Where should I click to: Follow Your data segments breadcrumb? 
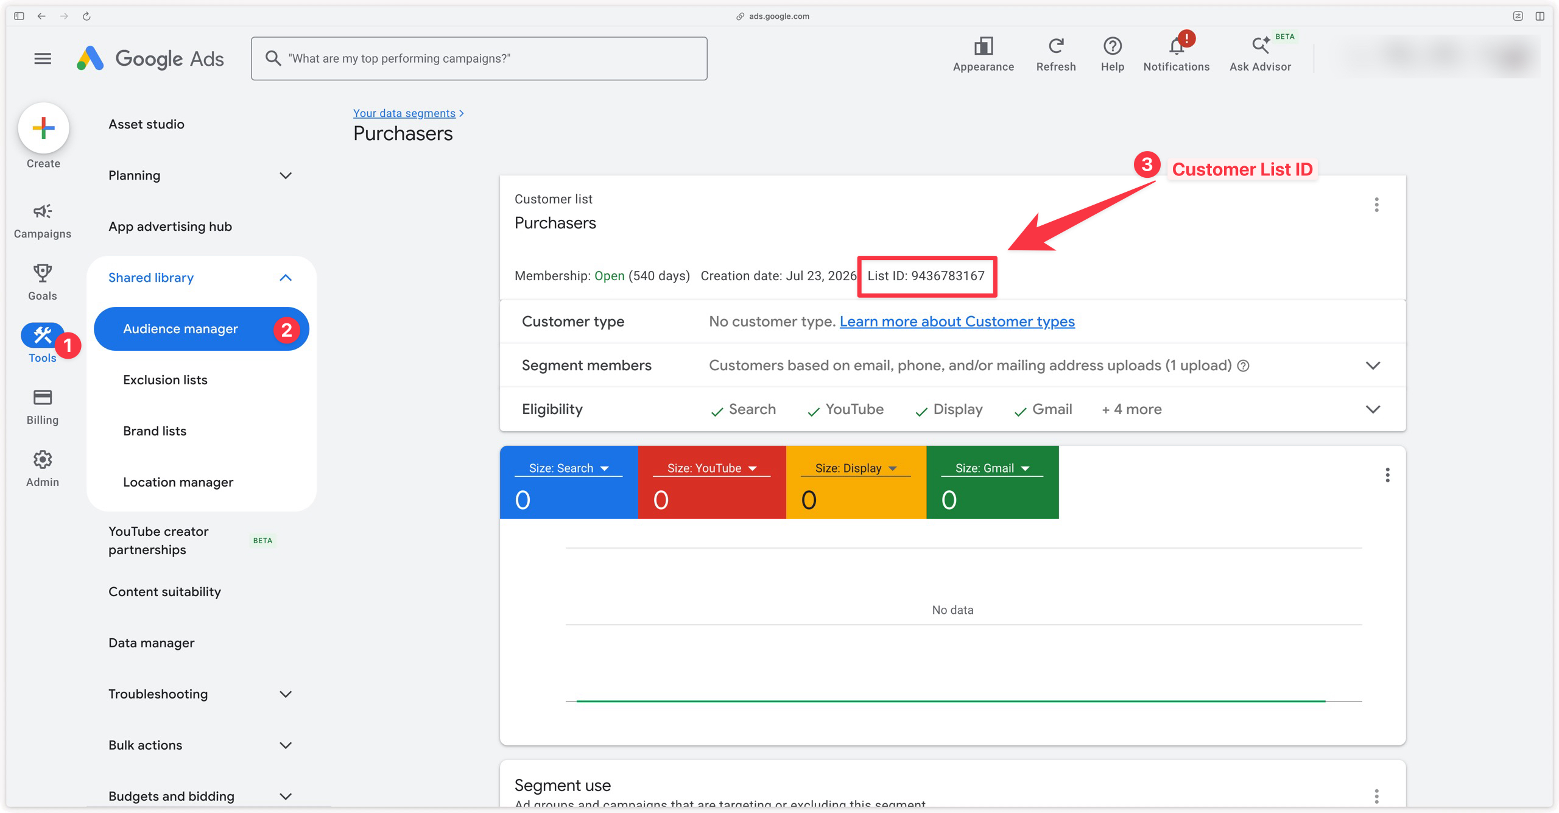404,113
